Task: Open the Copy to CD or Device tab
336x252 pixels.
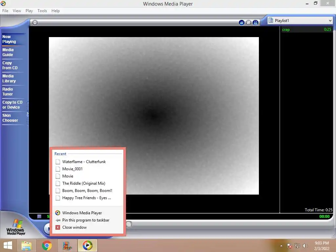Action: tap(13, 105)
